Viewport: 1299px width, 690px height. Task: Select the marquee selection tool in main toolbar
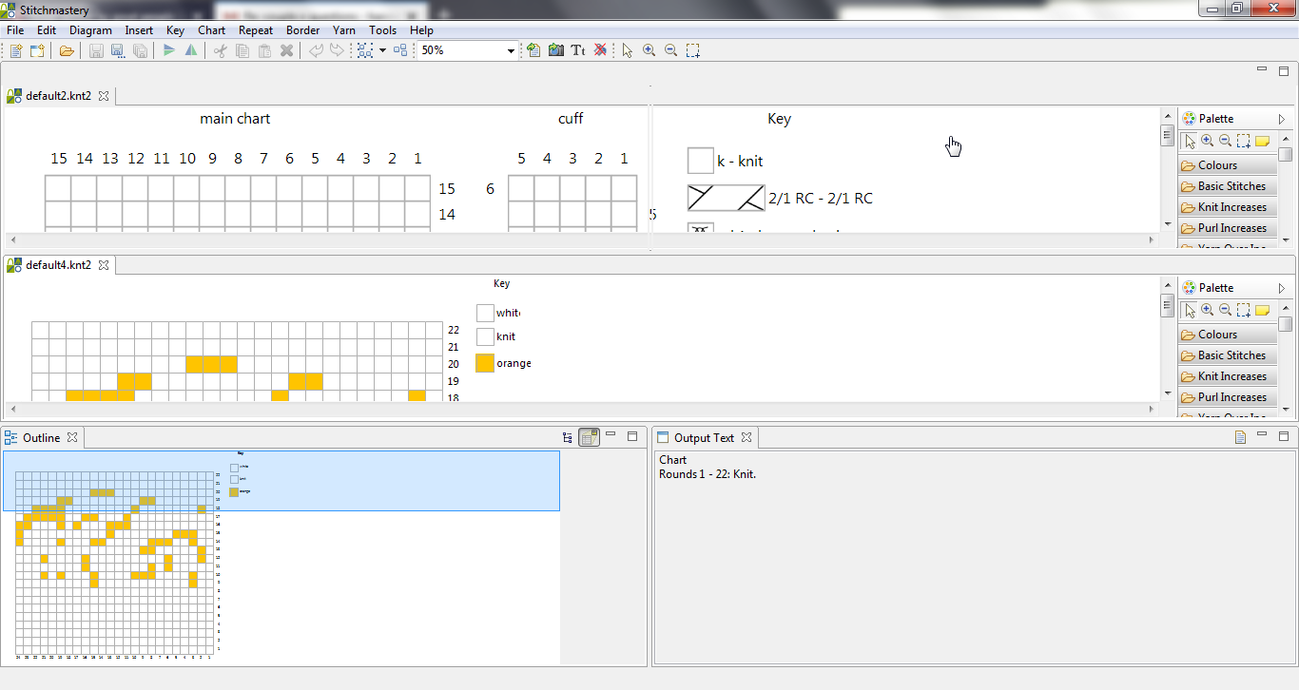693,50
